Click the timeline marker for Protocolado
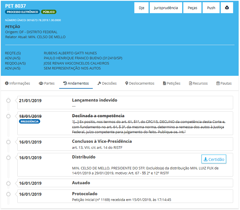The height and width of the screenshot is (210, 240). [8, 194]
